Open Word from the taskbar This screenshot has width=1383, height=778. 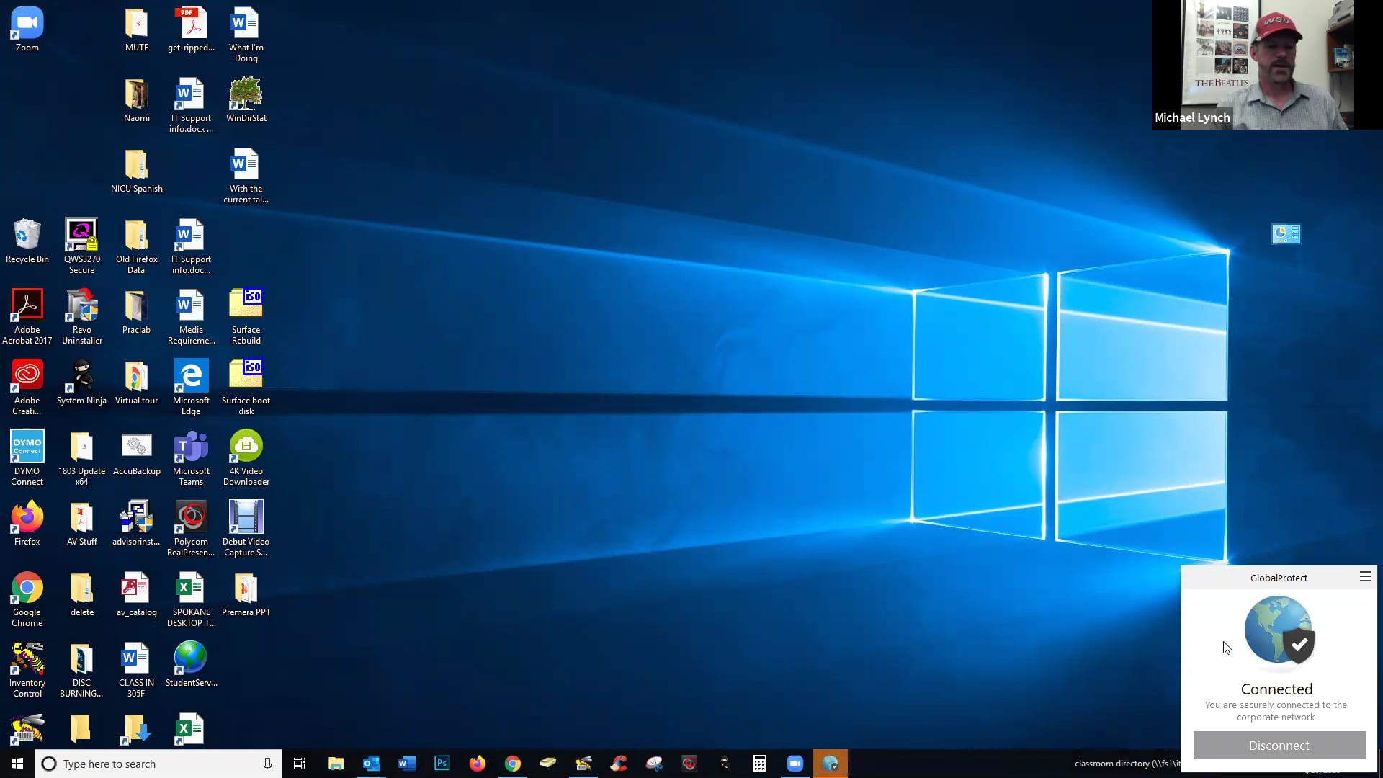[406, 764]
